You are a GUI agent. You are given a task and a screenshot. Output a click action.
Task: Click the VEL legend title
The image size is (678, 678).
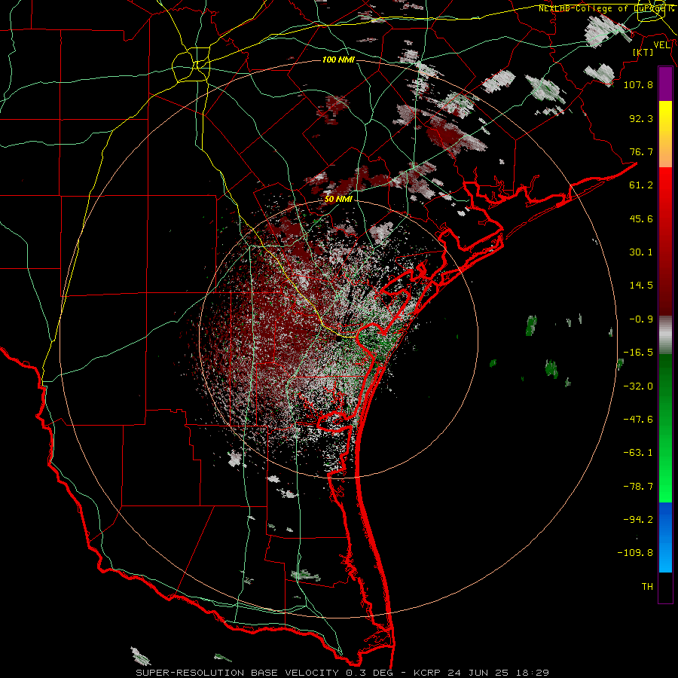[x=661, y=44]
